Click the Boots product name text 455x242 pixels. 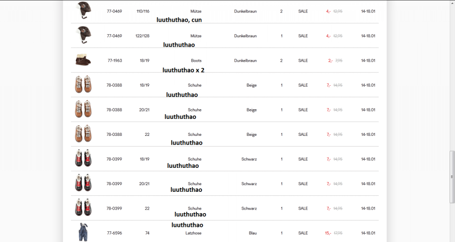click(x=196, y=60)
